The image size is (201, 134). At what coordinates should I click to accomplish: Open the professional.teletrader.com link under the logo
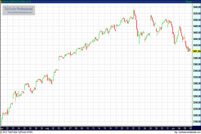(x=18, y=13)
